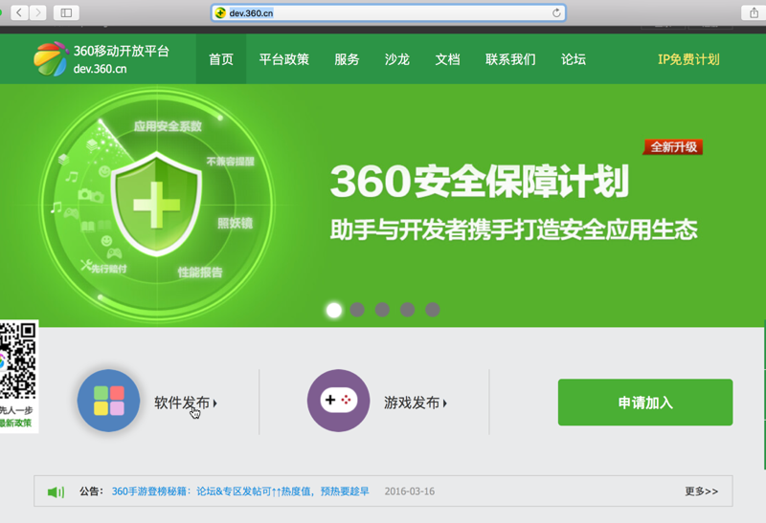Open the 360手游登榜秘籍 announcement link
Viewport: 766px width, 523px height.
(x=240, y=491)
